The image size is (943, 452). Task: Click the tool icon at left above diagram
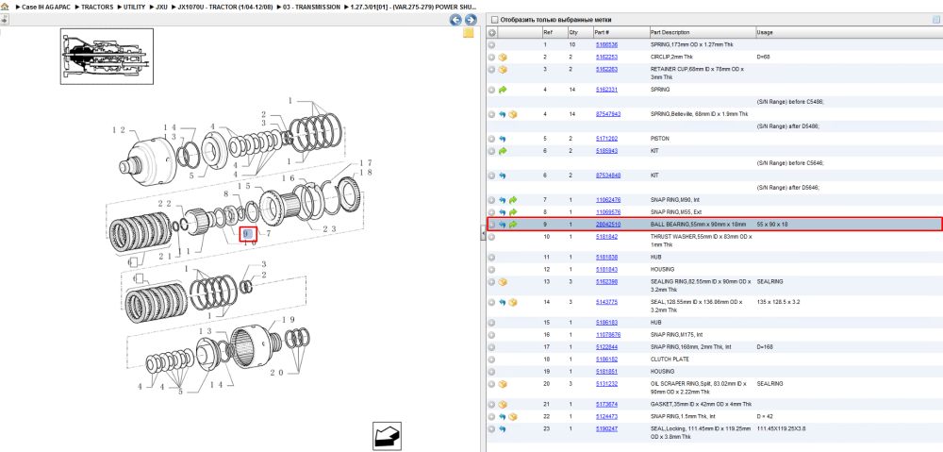tap(4, 19)
